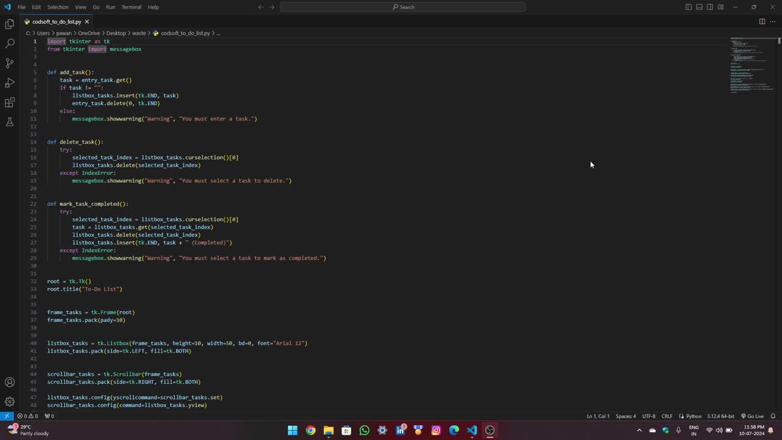This screenshot has width=782, height=440.
Task: Click 'OneDrive' breadcrumb segment
Action: [x=89, y=33]
